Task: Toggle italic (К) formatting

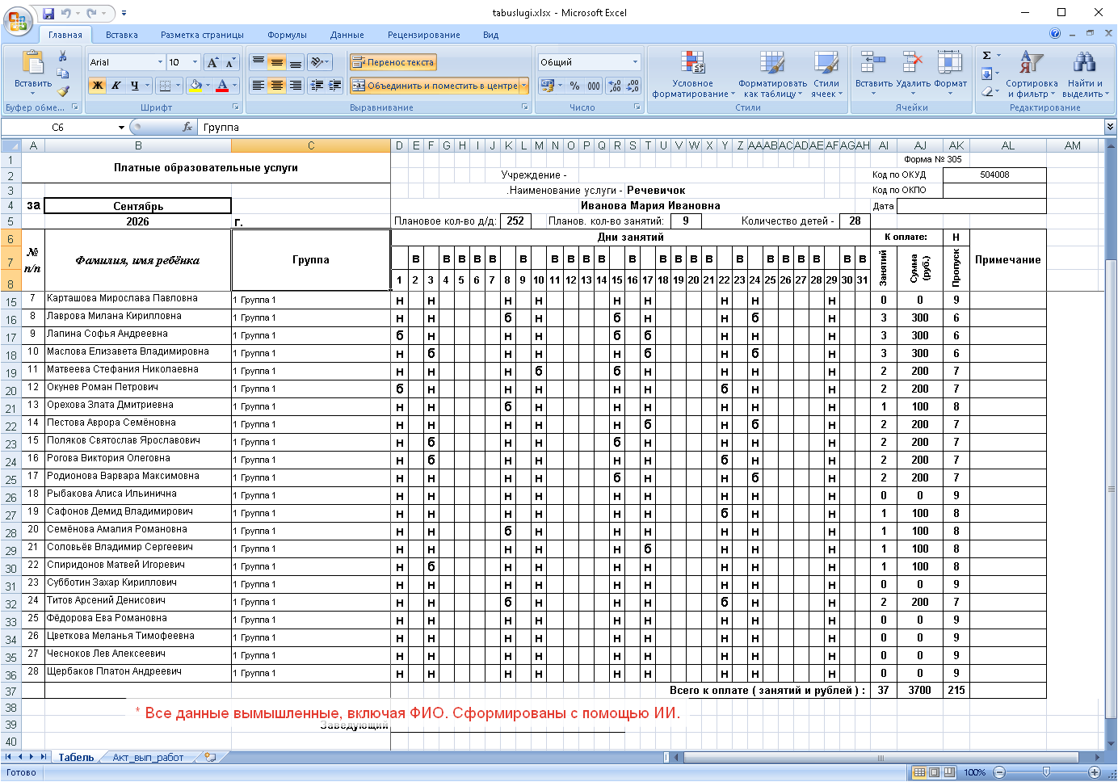Action: (116, 85)
